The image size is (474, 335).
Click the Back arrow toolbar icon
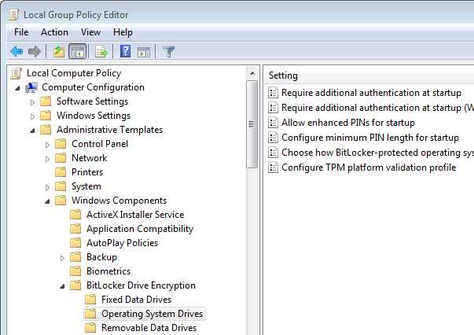click(17, 51)
